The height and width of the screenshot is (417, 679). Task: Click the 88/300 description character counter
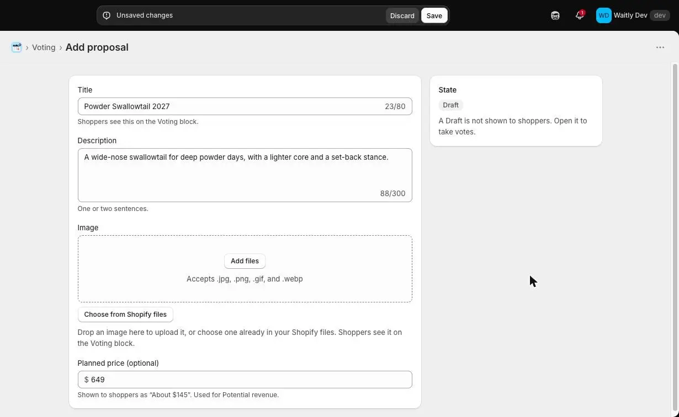tap(392, 193)
